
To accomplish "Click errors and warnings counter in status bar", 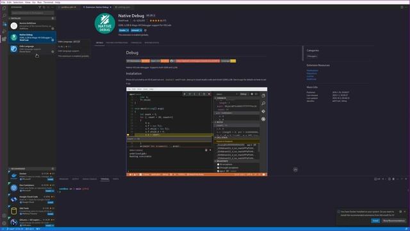I will tap(29, 229).
